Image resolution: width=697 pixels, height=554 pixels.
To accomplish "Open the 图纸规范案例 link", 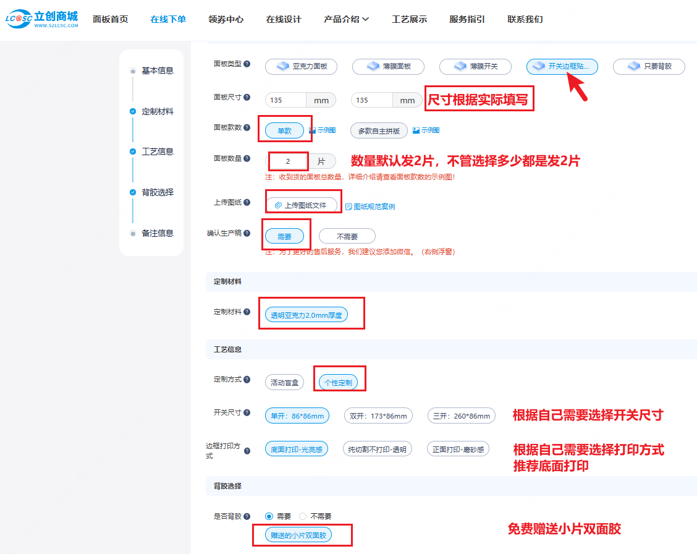I will 370,207.
